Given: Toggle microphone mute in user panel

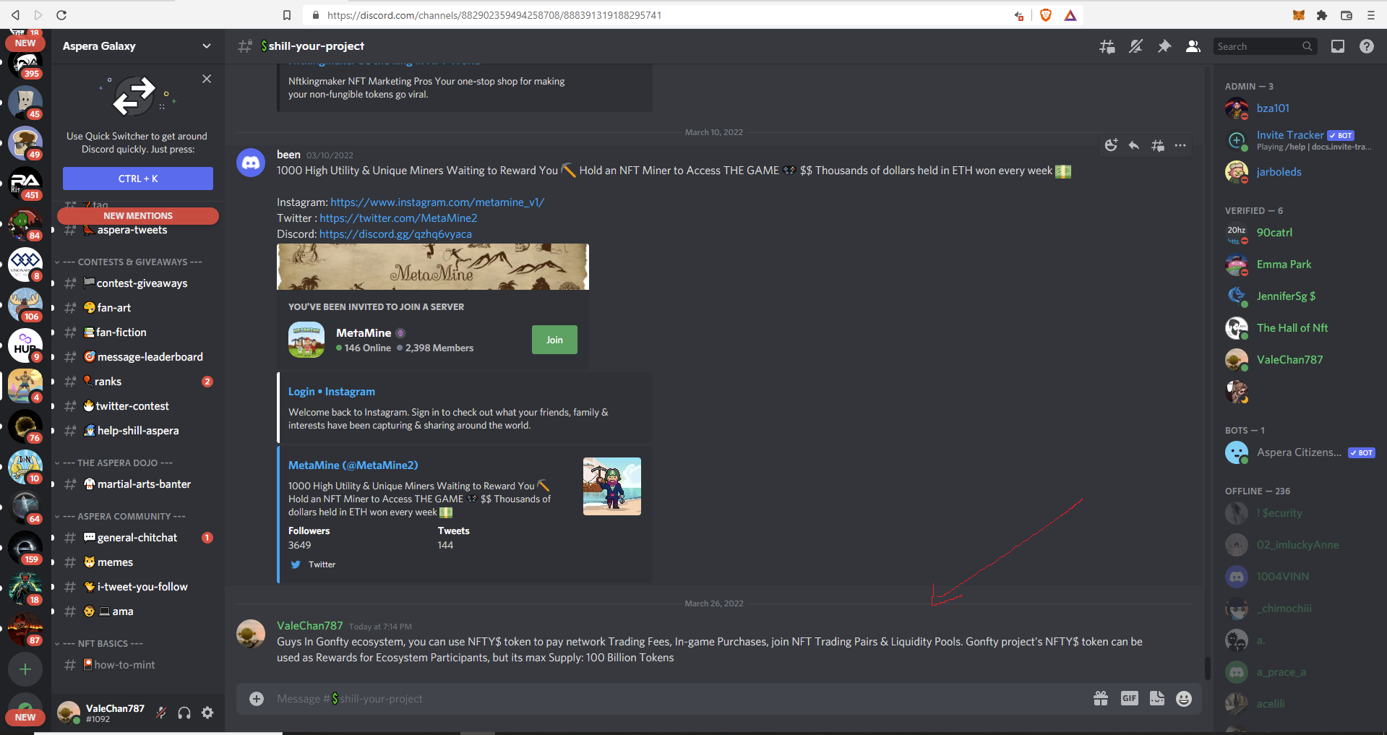Looking at the screenshot, I should (x=161, y=713).
